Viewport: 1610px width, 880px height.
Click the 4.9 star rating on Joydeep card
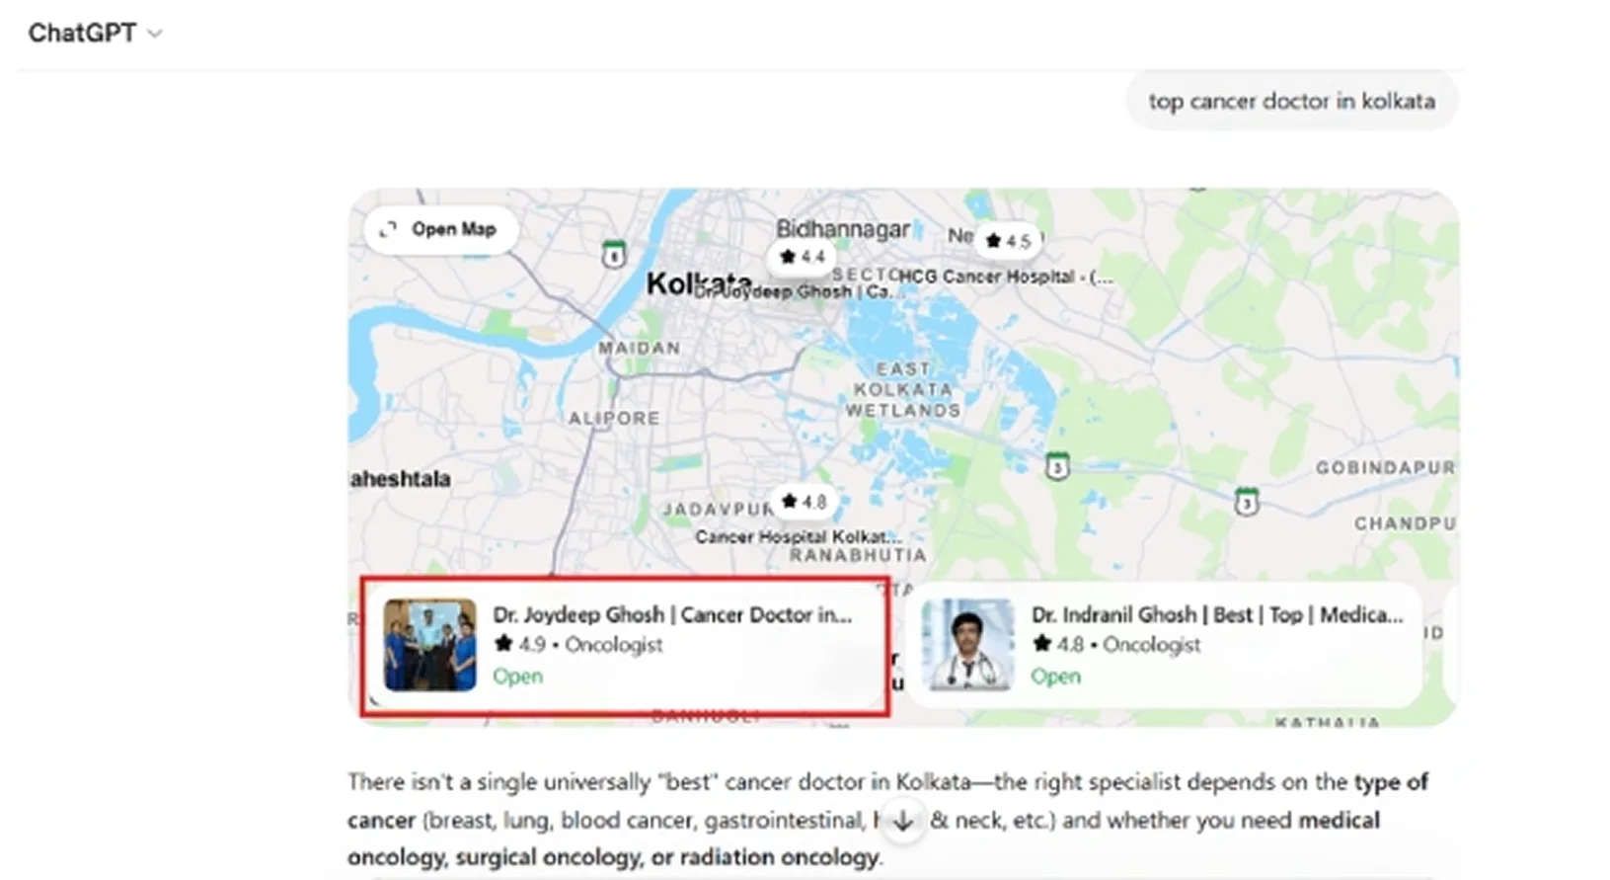[x=520, y=645]
